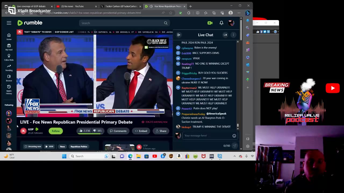Open Amazon app from taskbar
This screenshot has height=193, width=344.
click(x=179, y=156)
